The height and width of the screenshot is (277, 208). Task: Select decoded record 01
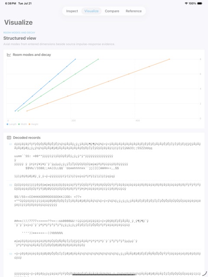[x=104, y=160]
